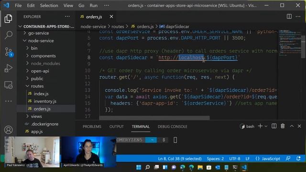Add a new terminal with plus icon
306x172 pixels.
260,126
